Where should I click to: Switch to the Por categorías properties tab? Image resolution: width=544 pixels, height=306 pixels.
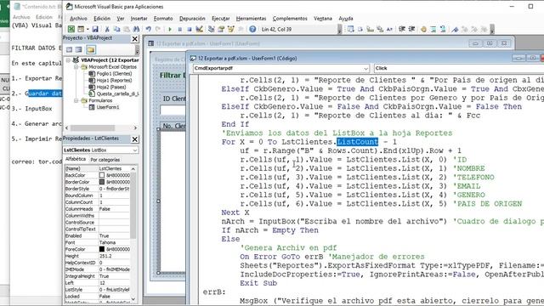click(105, 160)
